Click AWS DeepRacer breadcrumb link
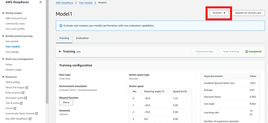The height and width of the screenshot is (123, 268). pos(64,3)
